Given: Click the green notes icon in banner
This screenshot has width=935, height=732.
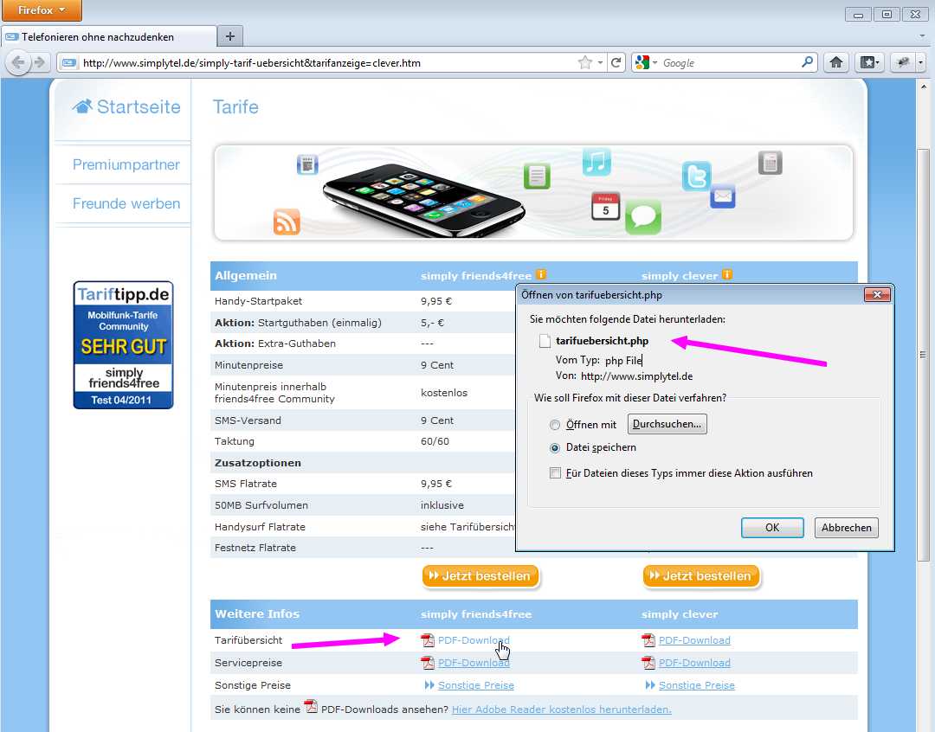Looking at the screenshot, I should (x=537, y=176).
